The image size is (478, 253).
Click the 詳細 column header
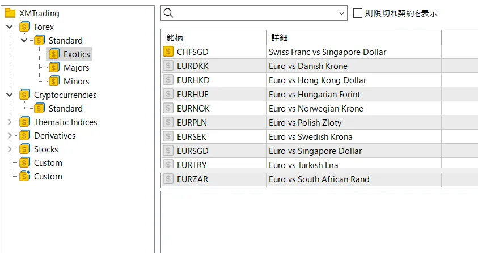click(353, 37)
